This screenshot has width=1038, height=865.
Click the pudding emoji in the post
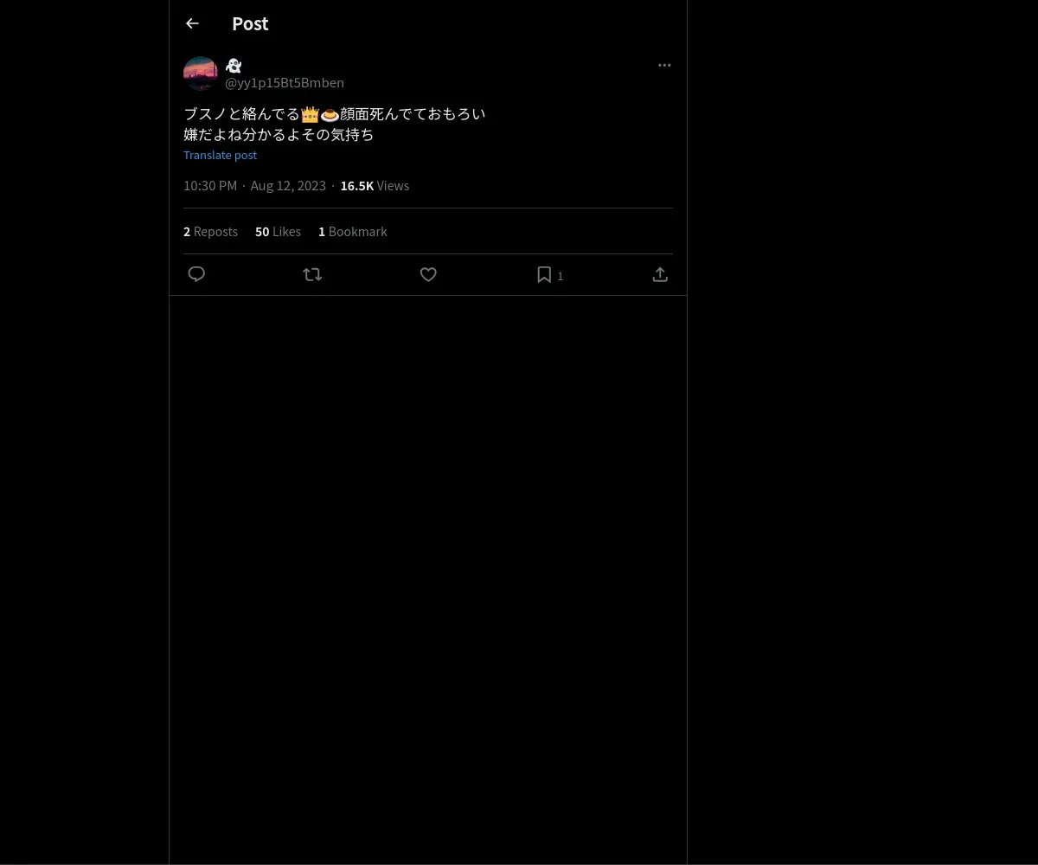(330, 114)
